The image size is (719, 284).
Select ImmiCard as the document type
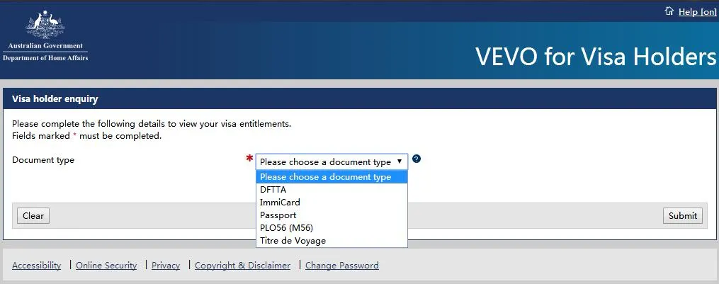[x=280, y=203]
